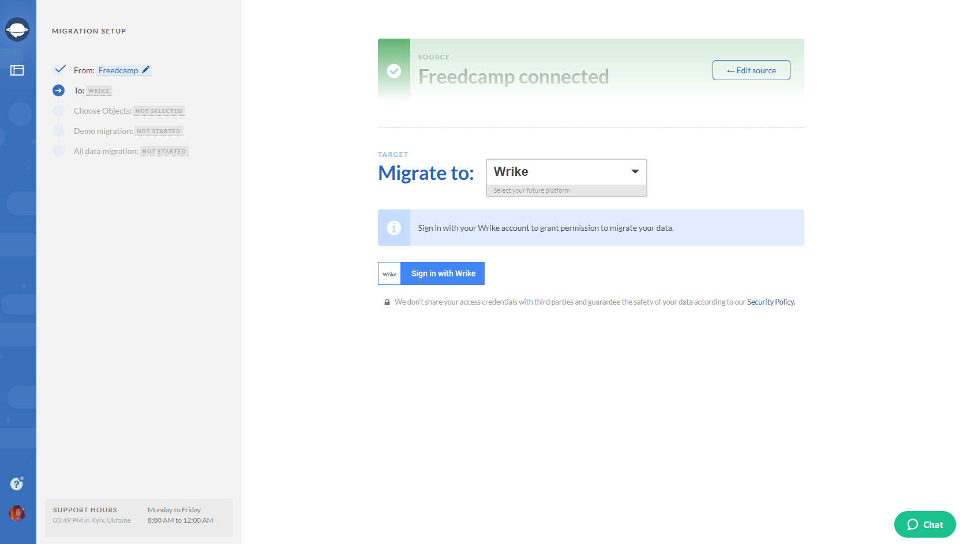The width and height of the screenshot is (967, 544).
Task: Click the completed step checkmark icon
Action: tap(60, 69)
